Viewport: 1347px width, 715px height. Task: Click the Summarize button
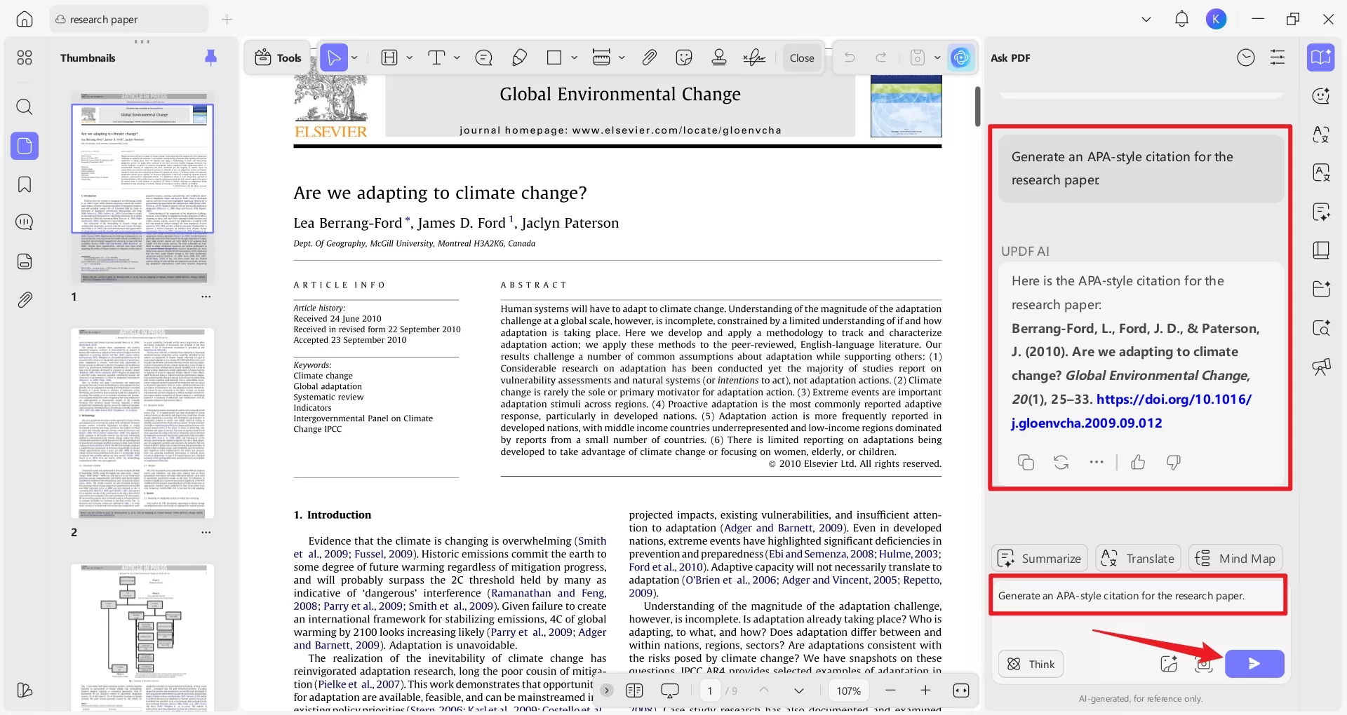pyautogui.click(x=1040, y=558)
